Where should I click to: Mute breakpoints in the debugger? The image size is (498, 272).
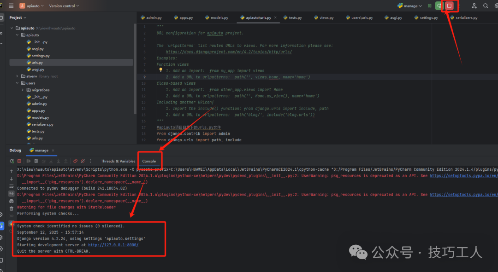(x=83, y=161)
